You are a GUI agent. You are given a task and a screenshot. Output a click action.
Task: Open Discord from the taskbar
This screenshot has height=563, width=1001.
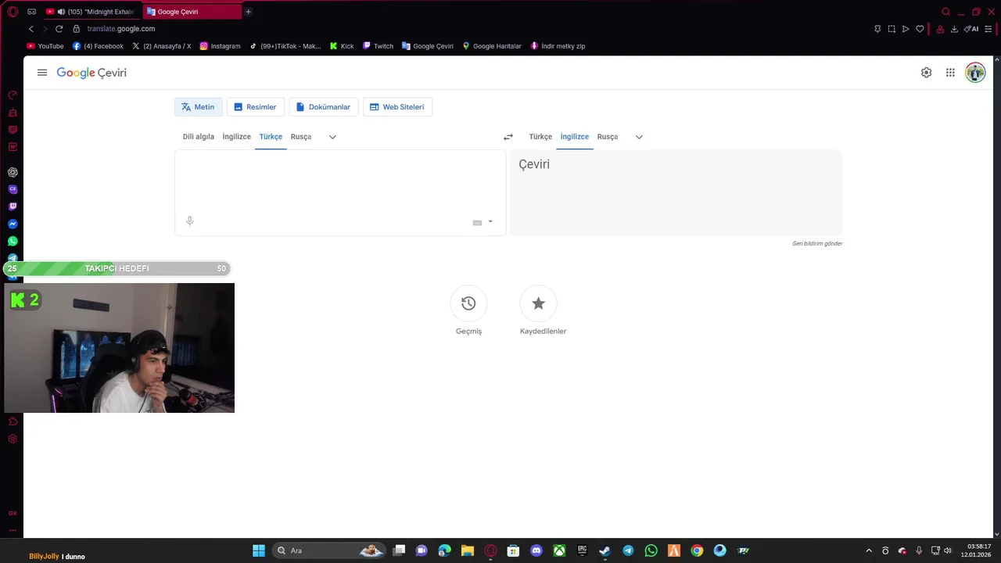click(536, 550)
